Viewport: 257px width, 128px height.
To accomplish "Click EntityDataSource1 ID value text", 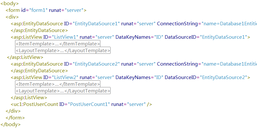I will (96, 24).
